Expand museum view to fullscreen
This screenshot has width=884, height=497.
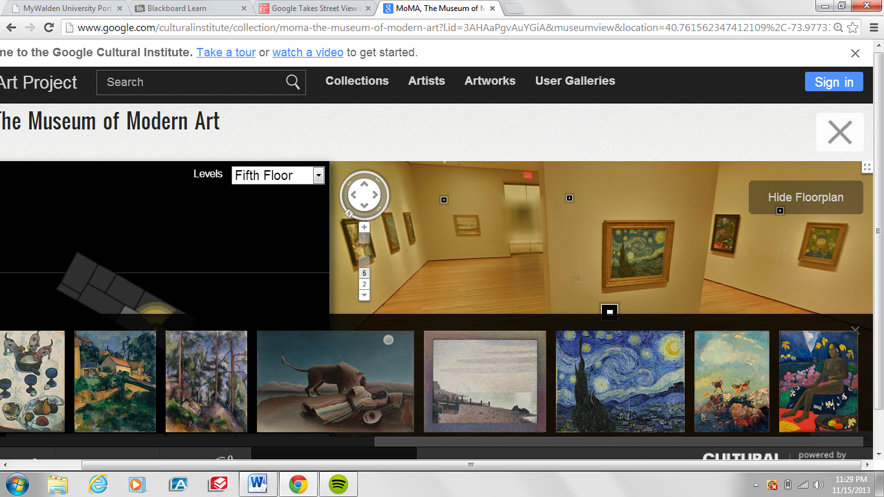pyautogui.click(x=867, y=167)
